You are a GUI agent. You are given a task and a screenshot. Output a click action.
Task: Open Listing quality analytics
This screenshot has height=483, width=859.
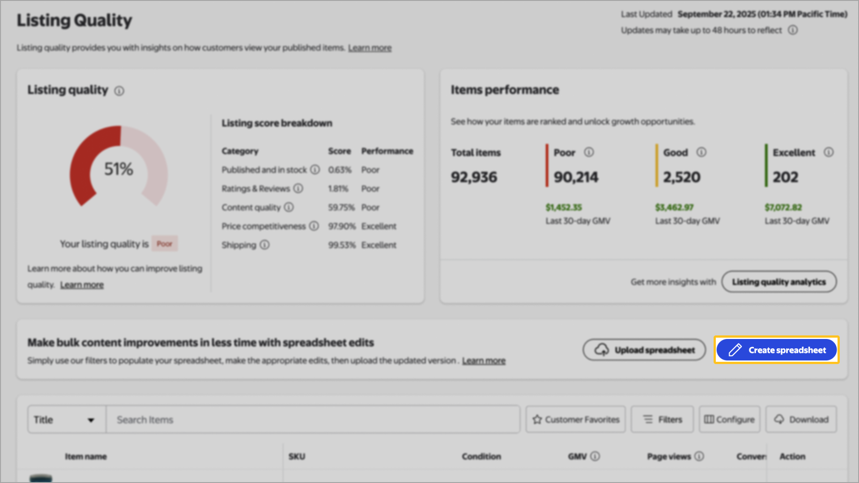[779, 282]
